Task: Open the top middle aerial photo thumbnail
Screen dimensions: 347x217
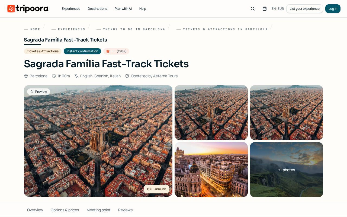Action: click(x=211, y=113)
